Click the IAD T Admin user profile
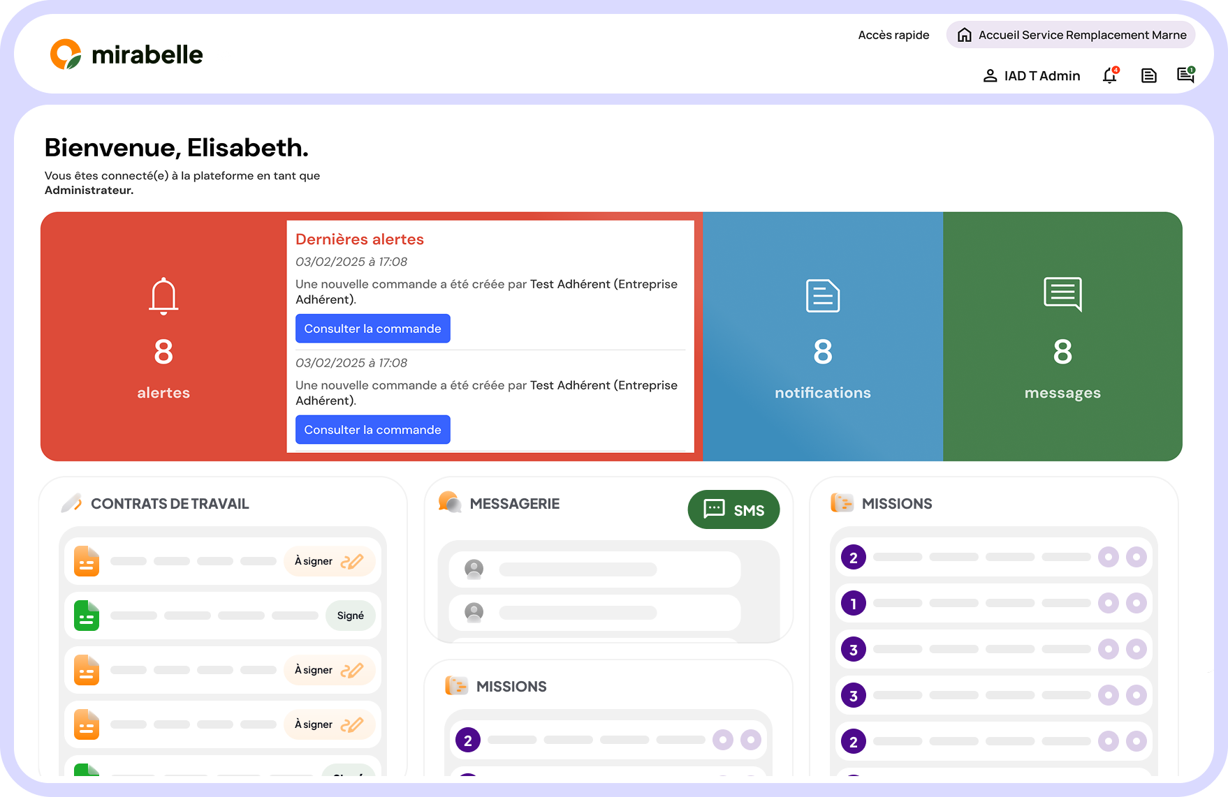1228x797 pixels. [1032, 76]
